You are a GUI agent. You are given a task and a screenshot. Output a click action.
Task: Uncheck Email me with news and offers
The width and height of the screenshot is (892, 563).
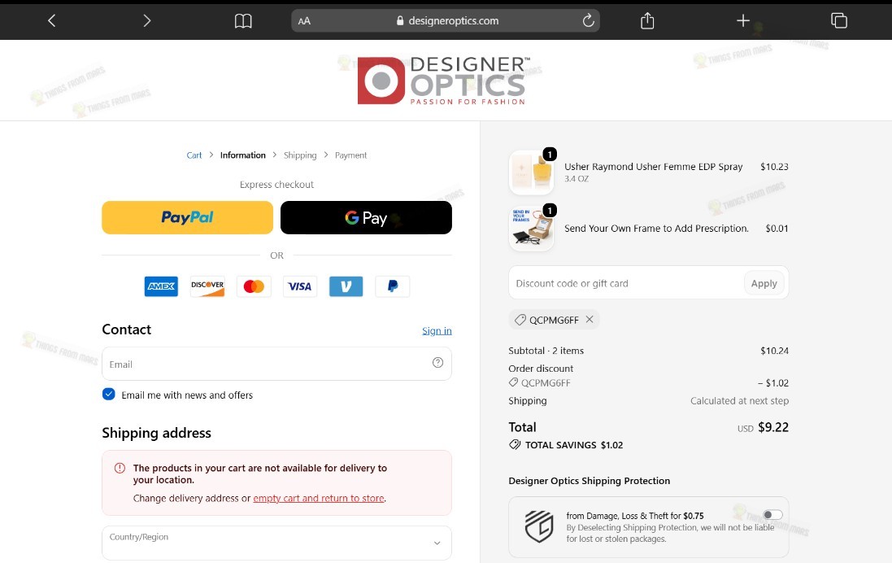coord(109,395)
